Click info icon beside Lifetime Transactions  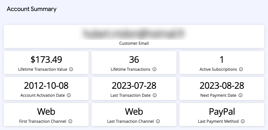pos(154,69)
